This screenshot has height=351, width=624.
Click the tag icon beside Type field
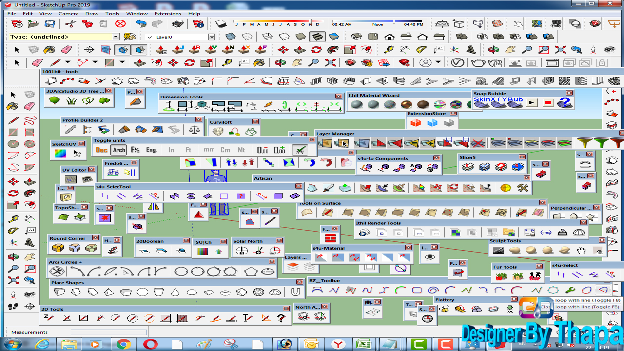pyautogui.click(x=129, y=37)
